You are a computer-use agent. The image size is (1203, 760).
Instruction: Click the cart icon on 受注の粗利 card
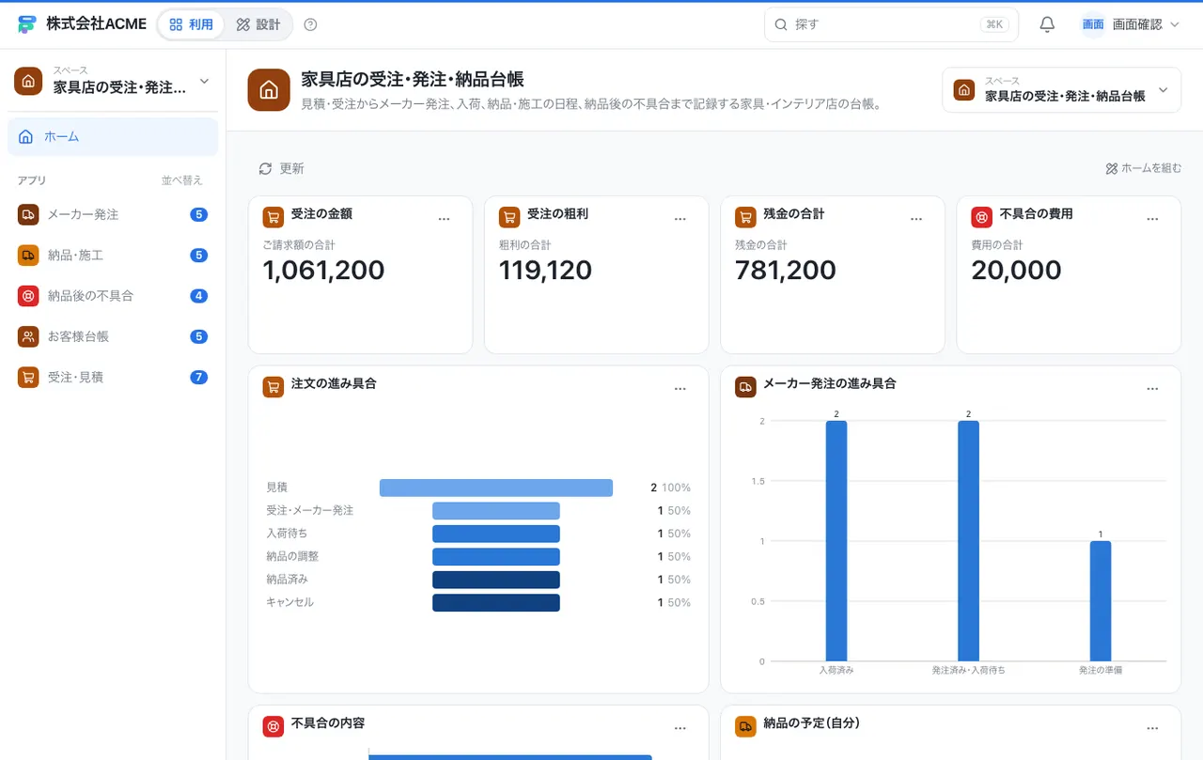pos(509,218)
